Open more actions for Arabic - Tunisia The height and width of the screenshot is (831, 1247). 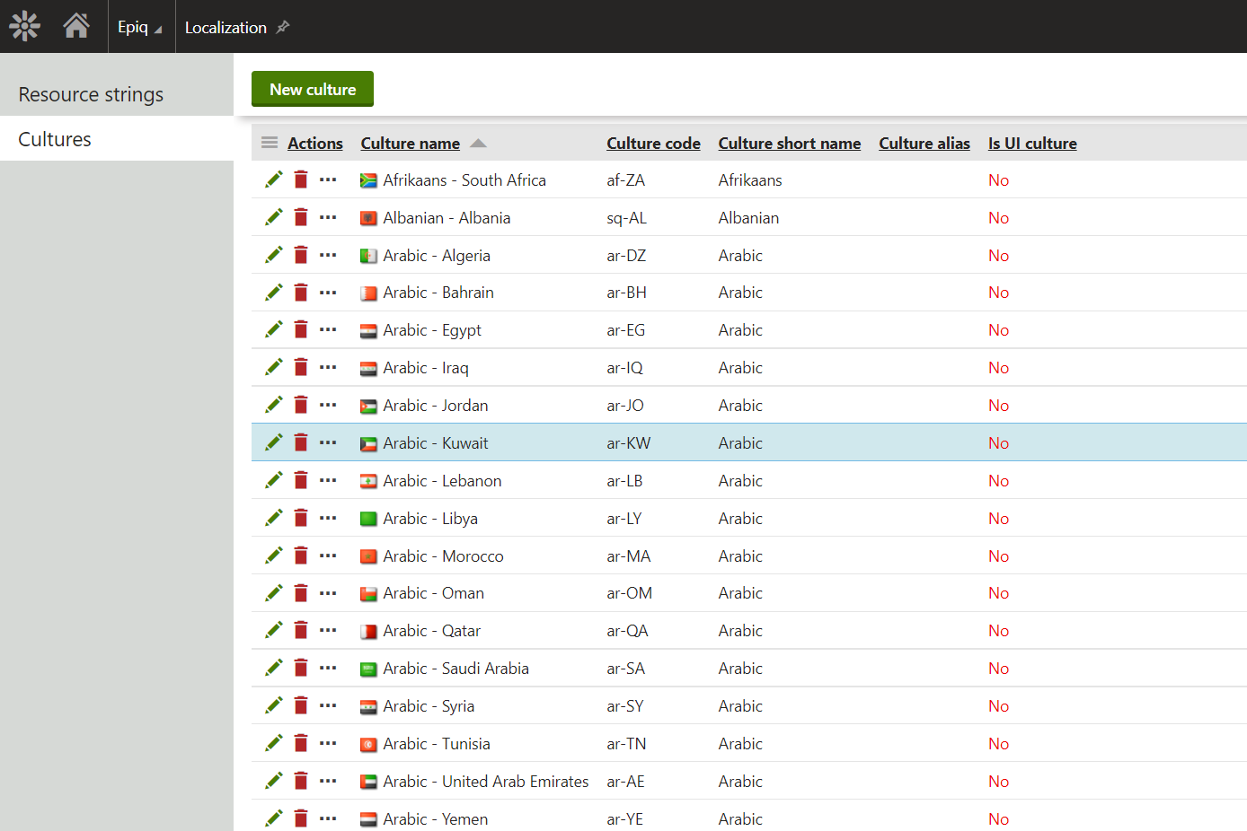pyautogui.click(x=328, y=744)
